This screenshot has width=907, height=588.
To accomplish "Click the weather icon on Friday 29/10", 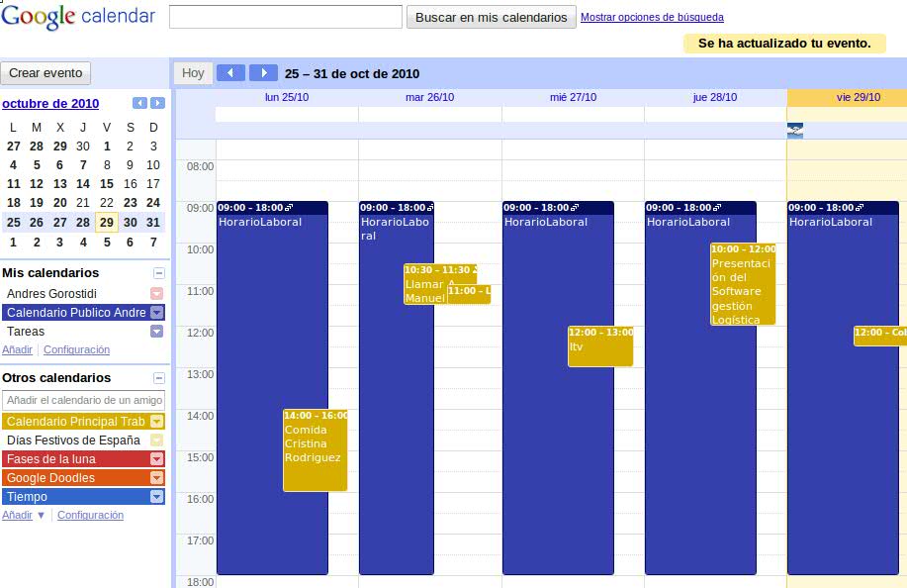I will click(x=795, y=130).
